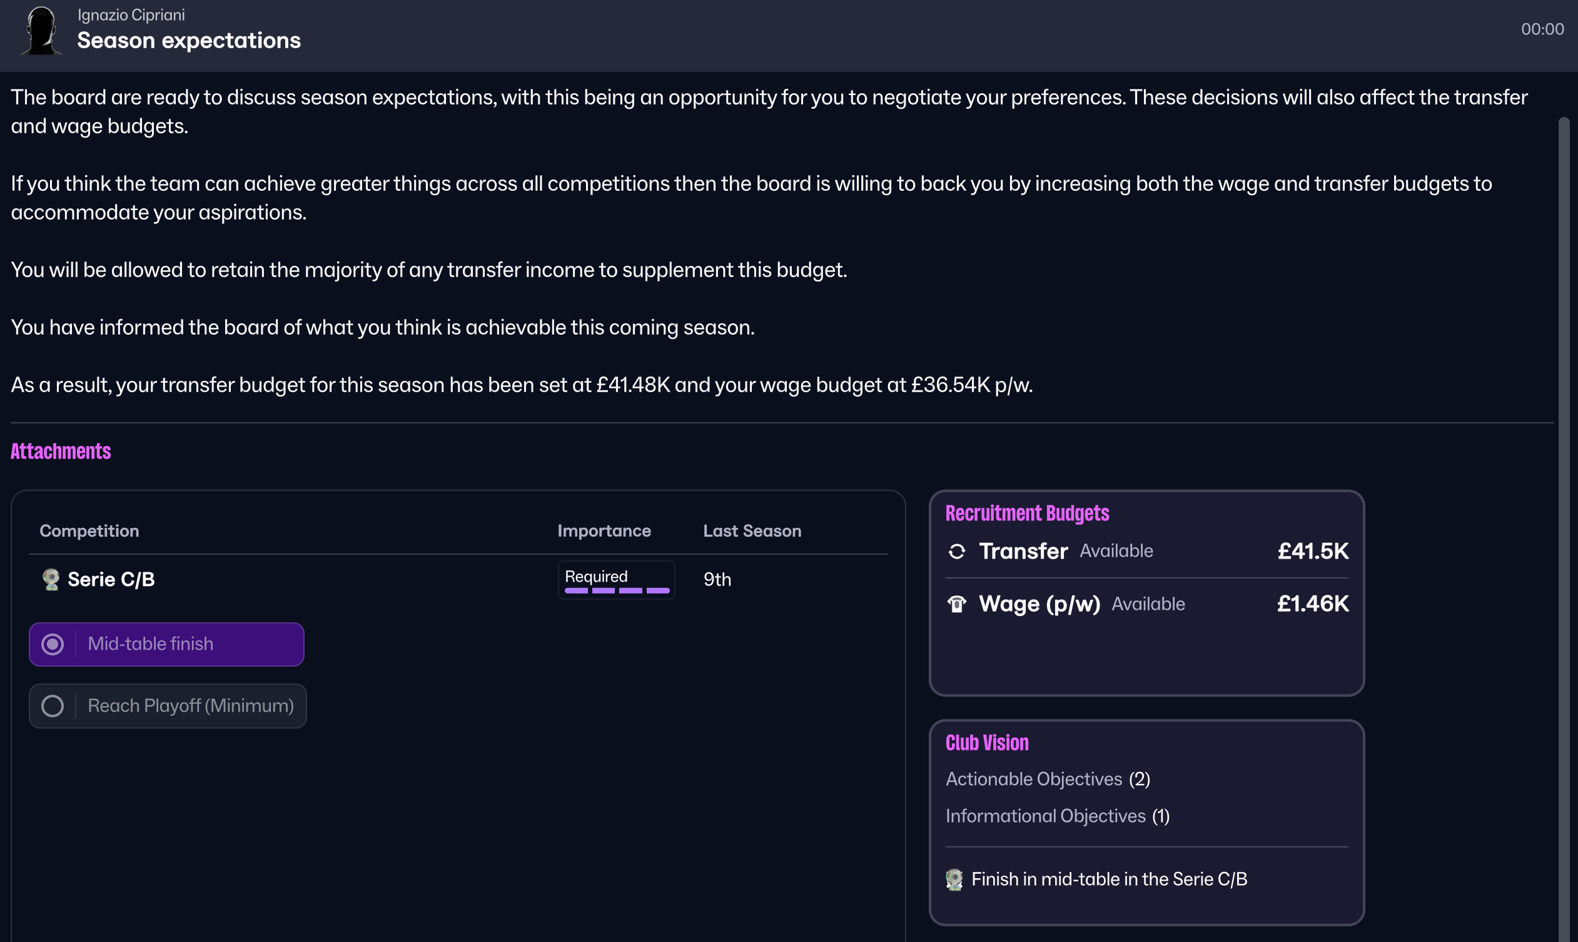This screenshot has width=1578, height=942.
Task: Click the Last Season column header
Action: pyautogui.click(x=752, y=530)
